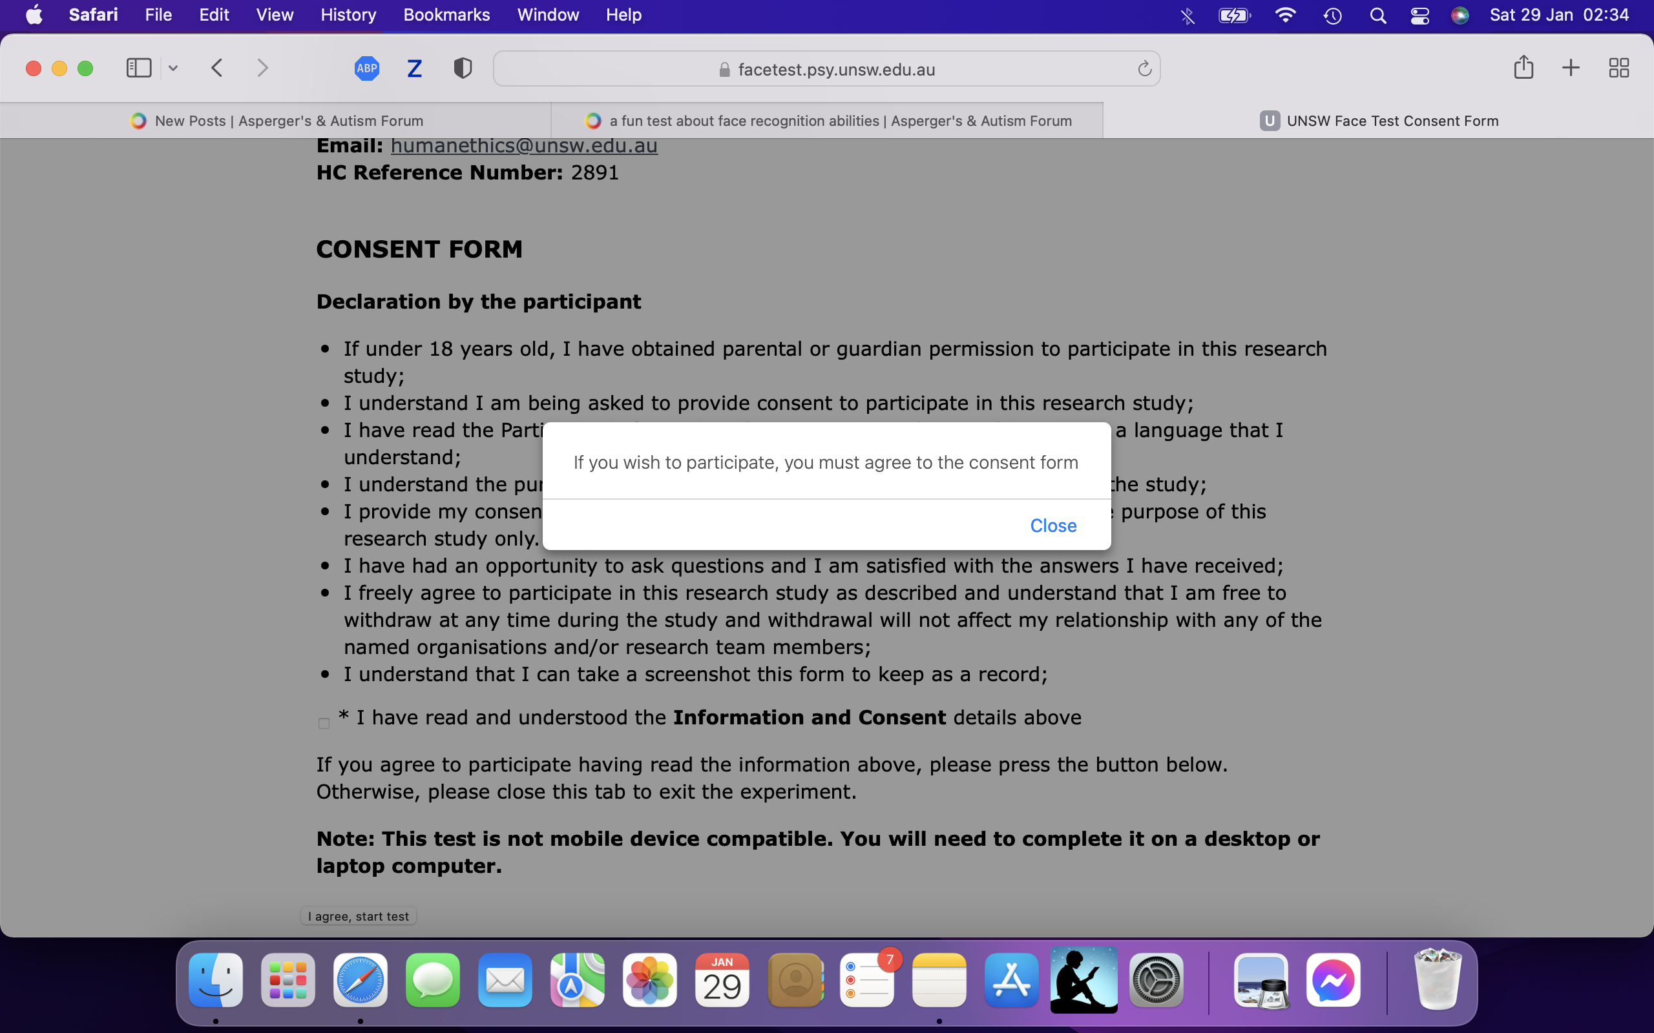Open the humanethics@unsw.edu.au email link

pyautogui.click(x=524, y=145)
